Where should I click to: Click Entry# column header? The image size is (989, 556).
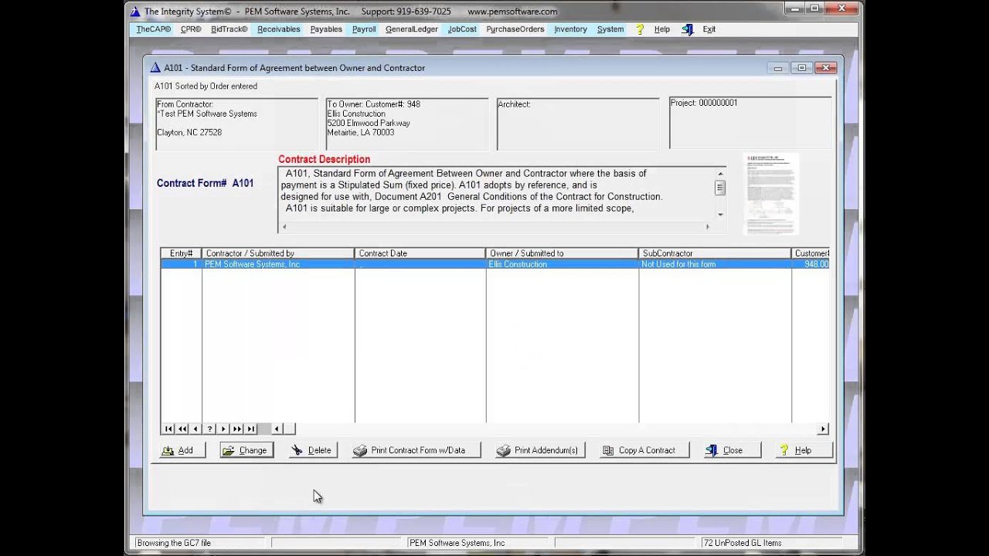[181, 253]
